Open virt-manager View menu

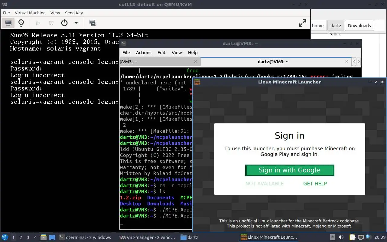(x=55, y=13)
